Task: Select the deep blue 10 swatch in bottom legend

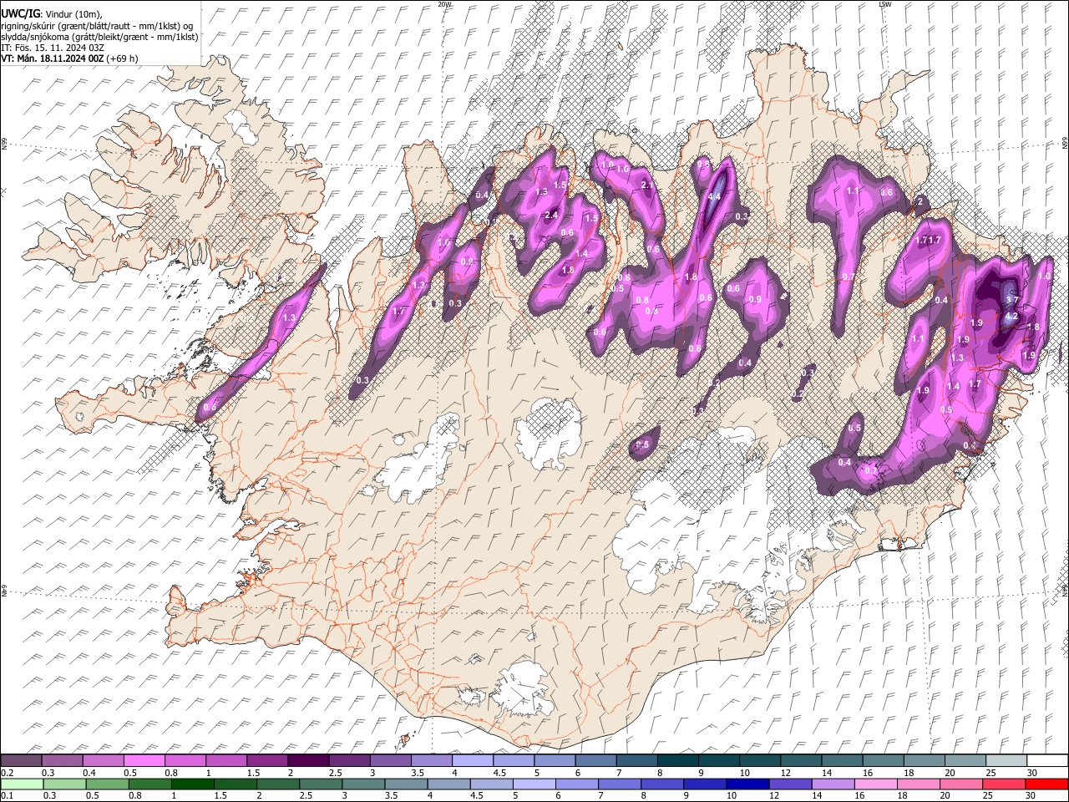Action: 747,784
